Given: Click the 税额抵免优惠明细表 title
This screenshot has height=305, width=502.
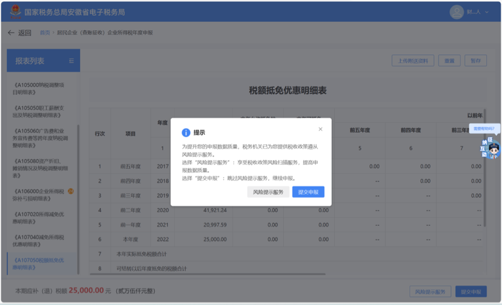Looking at the screenshot, I should coord(288,91).
